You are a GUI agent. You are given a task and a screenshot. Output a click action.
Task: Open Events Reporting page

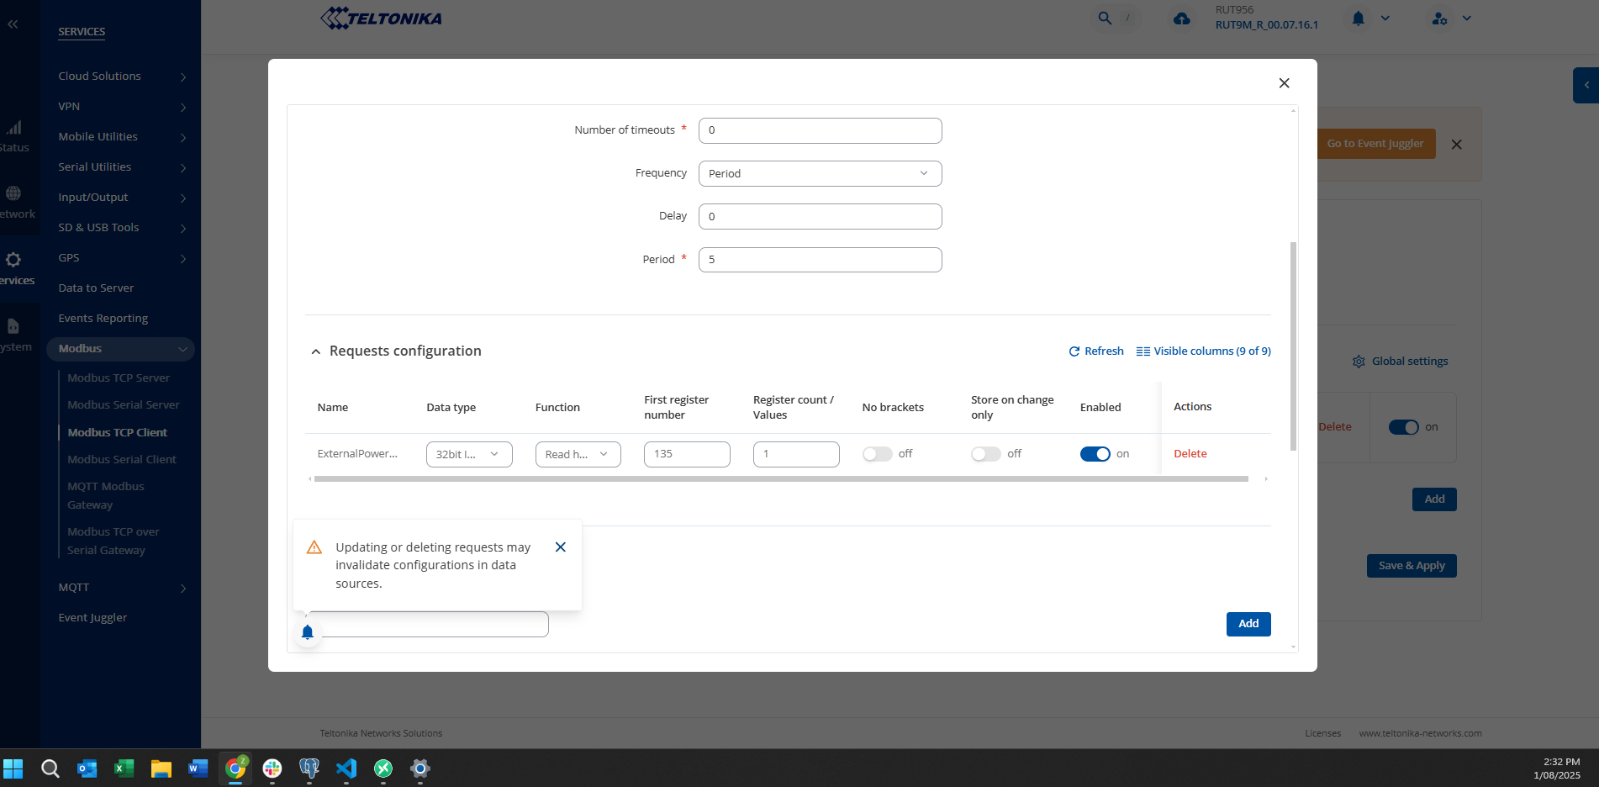tap(103, 319)
